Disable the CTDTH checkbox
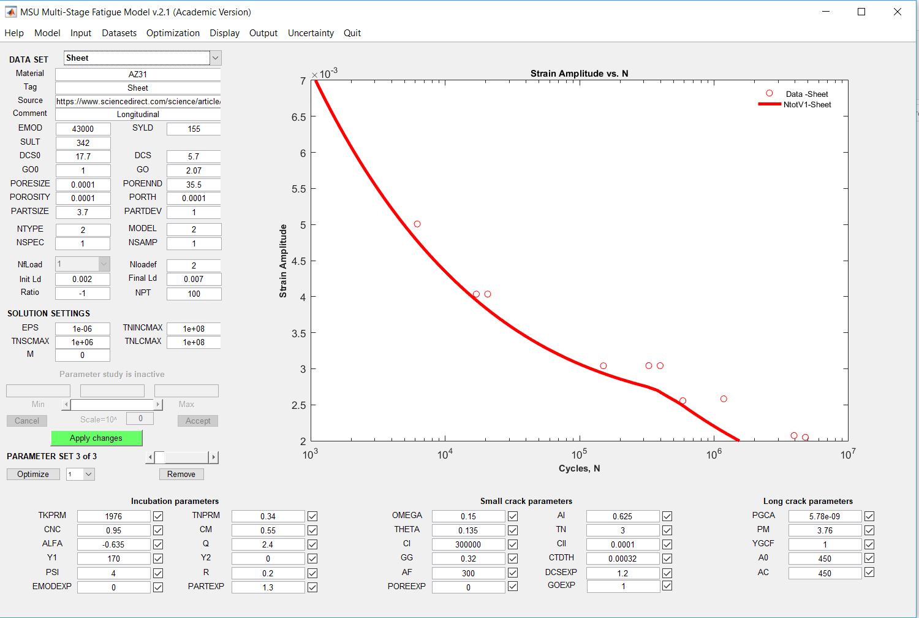The width and height of the screenshot is (919, 618). tap(667, 559)
